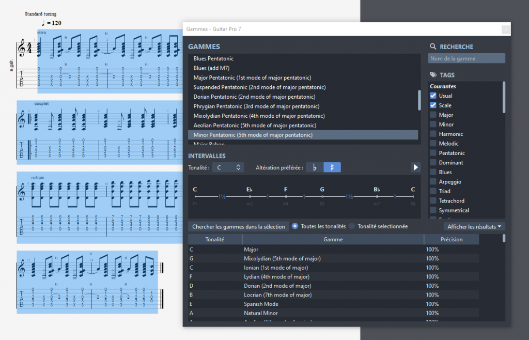The width and height of the screenshot is (529, 340).
Task: Expand Afficher les résultats dropdown
Action: click(x=474, y=226)
